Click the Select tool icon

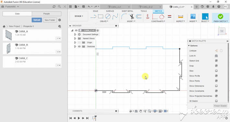[205, 16]
